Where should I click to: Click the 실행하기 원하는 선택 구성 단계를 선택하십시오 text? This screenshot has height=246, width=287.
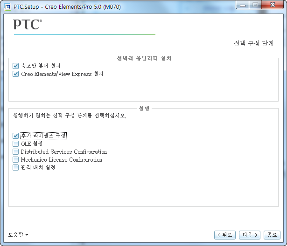pos(70,116)
